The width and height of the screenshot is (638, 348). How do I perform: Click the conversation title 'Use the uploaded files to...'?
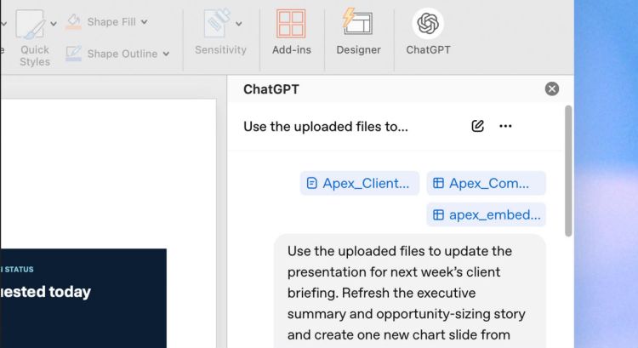pos(326,127)
